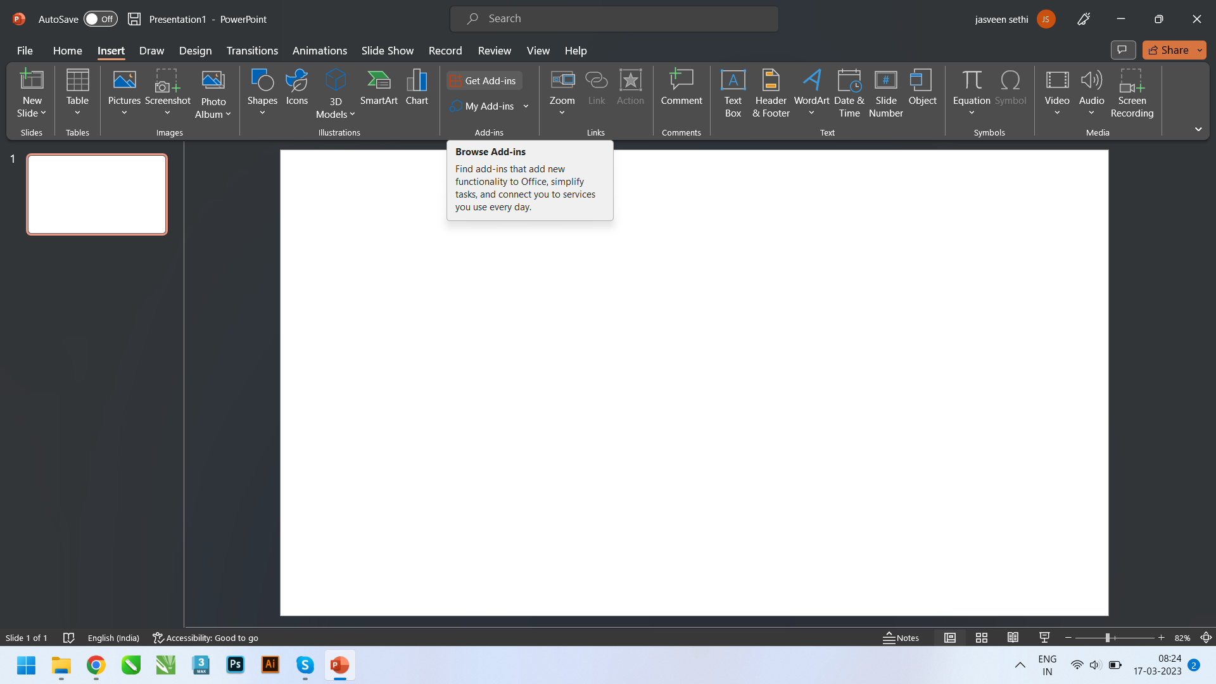This screenshot has height=684, width=1216.
Task: Open the Comments pane icon
Action: (1123, 50)
